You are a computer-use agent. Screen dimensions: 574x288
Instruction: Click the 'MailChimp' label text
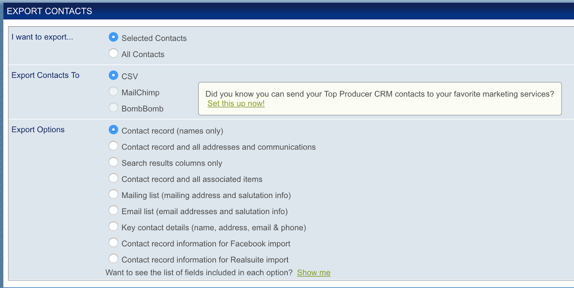coord(140,93)
